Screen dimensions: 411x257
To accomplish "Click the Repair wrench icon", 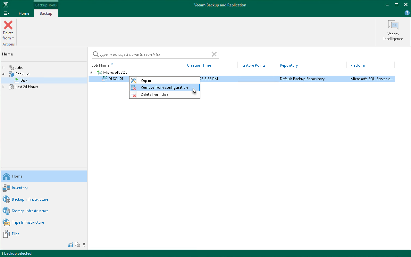I will pos(134,80).
